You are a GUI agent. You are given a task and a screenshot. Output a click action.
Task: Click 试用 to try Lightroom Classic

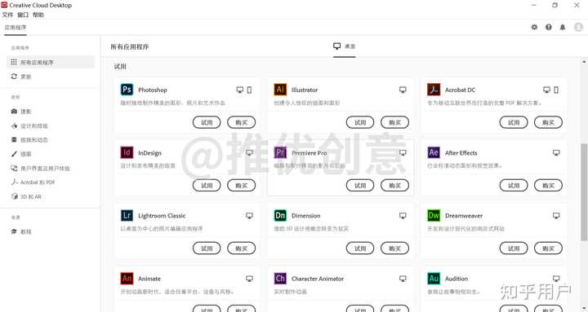207,248
